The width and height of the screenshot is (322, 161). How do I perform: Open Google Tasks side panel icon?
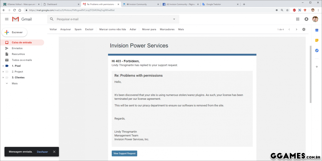tap(317, 50)
